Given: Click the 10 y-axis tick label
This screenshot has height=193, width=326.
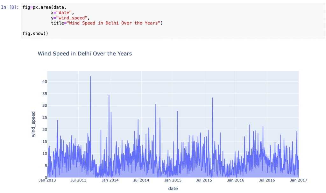Looking at the screenshot, I should [45, 154].
